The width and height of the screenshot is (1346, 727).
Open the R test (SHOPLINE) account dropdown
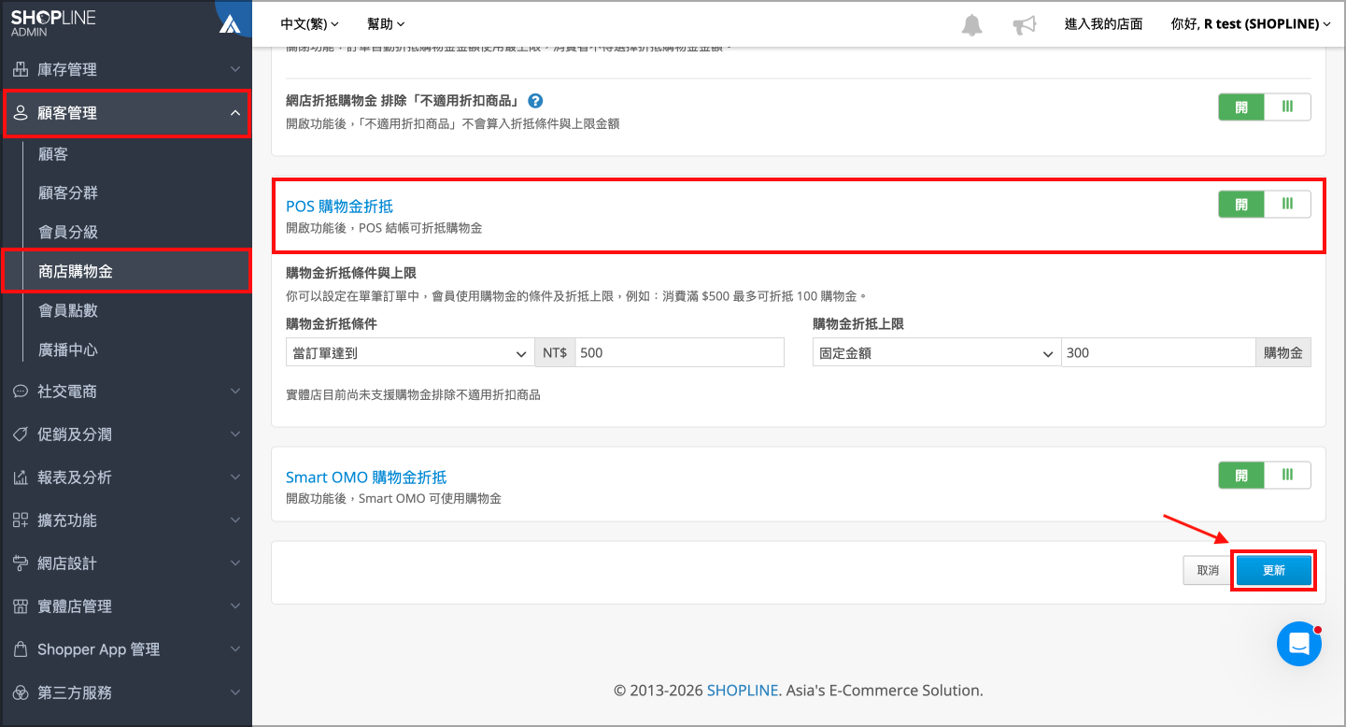[x=1251, y=24]
